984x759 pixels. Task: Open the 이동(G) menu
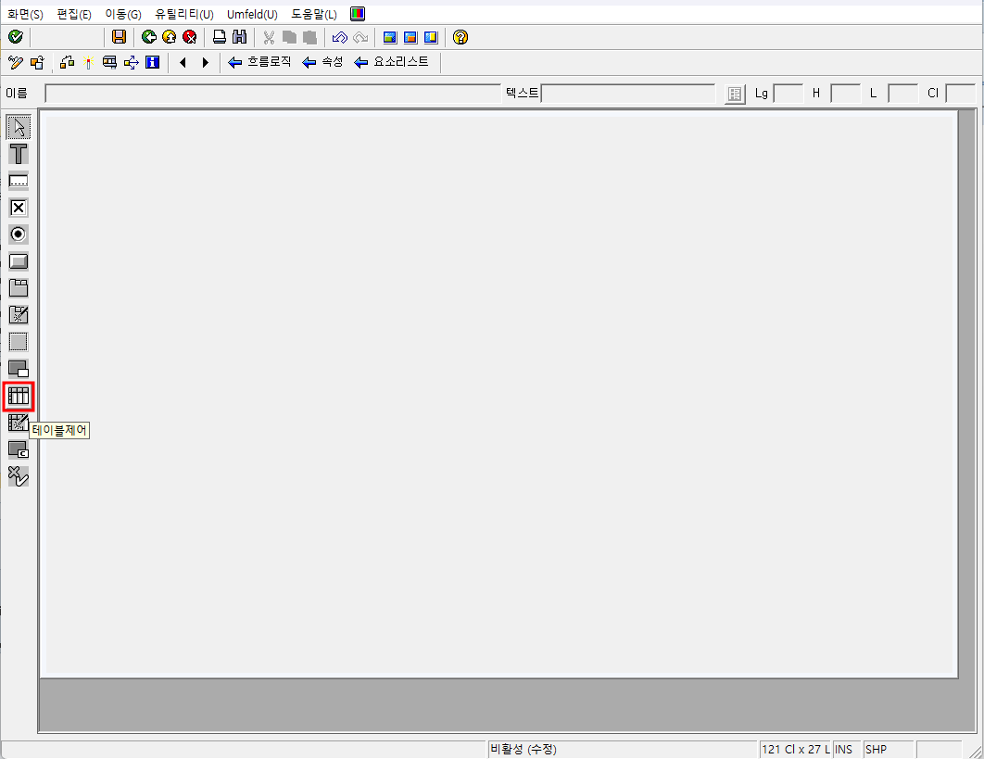123,14
